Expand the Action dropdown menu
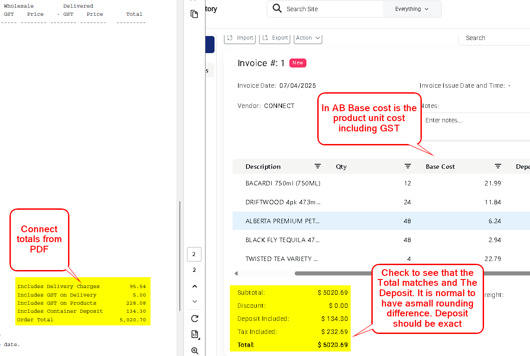The image size is (530, 356). tap(308, 38)
